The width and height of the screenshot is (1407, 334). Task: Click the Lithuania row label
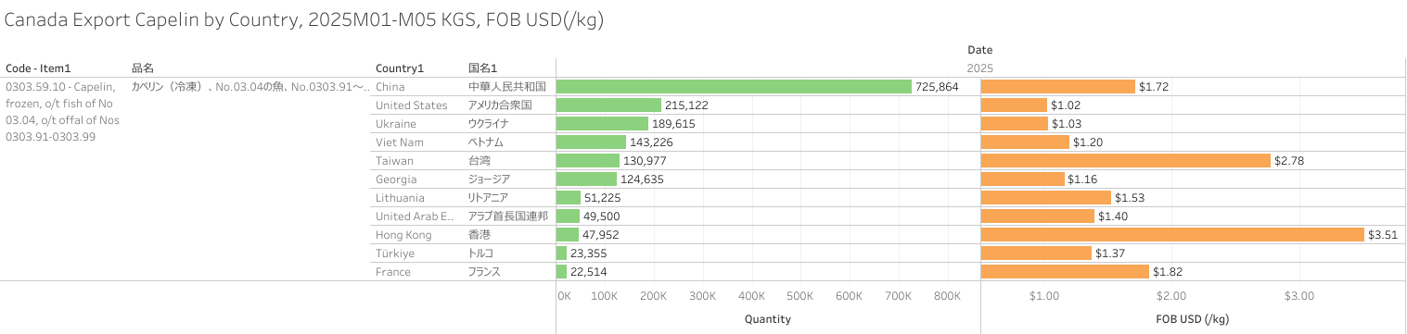tap(400, 197)
